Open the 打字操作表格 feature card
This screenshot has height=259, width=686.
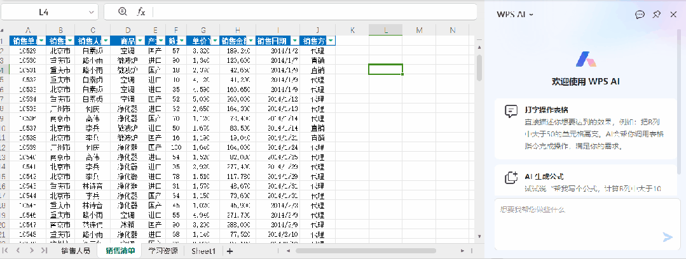[586, 128]
